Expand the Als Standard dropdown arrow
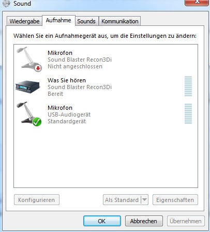Viewport: 210px width, 232px height. (145, 200)
